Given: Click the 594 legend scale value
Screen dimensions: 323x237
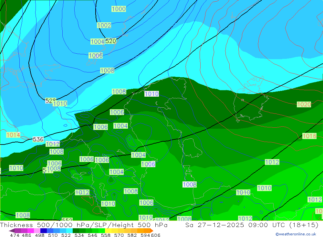Looking at the screenshot, I should click(x=145, y=235).
